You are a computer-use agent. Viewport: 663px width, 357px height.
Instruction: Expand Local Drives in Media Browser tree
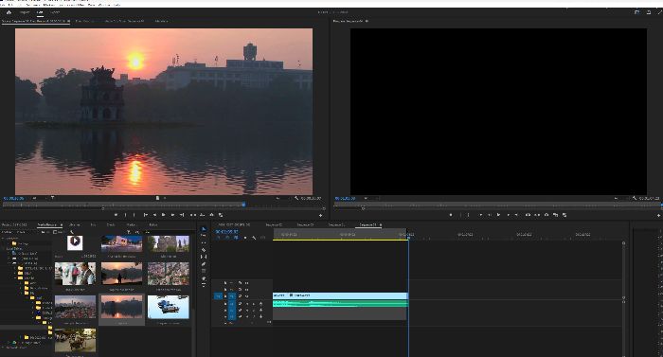click(x=4, y=249)
